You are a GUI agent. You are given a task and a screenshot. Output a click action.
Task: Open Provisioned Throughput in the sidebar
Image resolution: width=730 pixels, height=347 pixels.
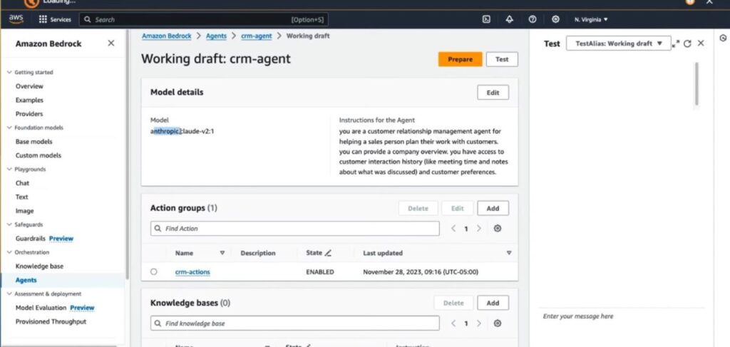(x=51, y=321)
